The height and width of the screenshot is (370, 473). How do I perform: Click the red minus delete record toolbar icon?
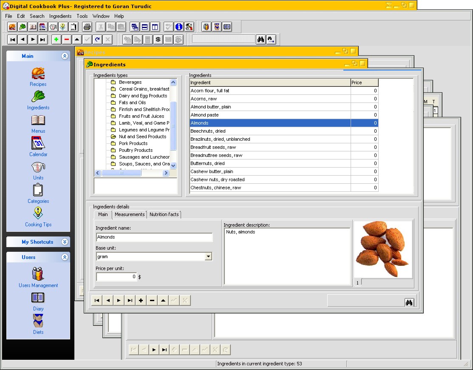click(67, 40)
